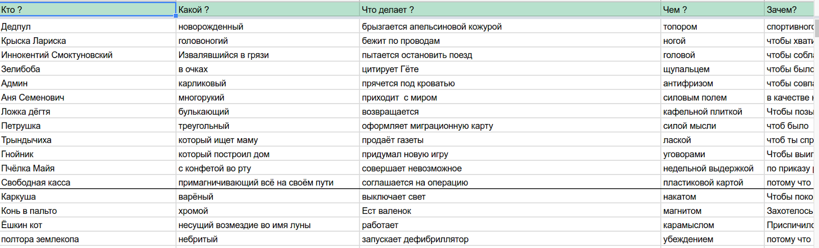The image size is (819, 248).
Task: Click the cell 'несущий возмездие во имя луны'
Action: [268, 225]
